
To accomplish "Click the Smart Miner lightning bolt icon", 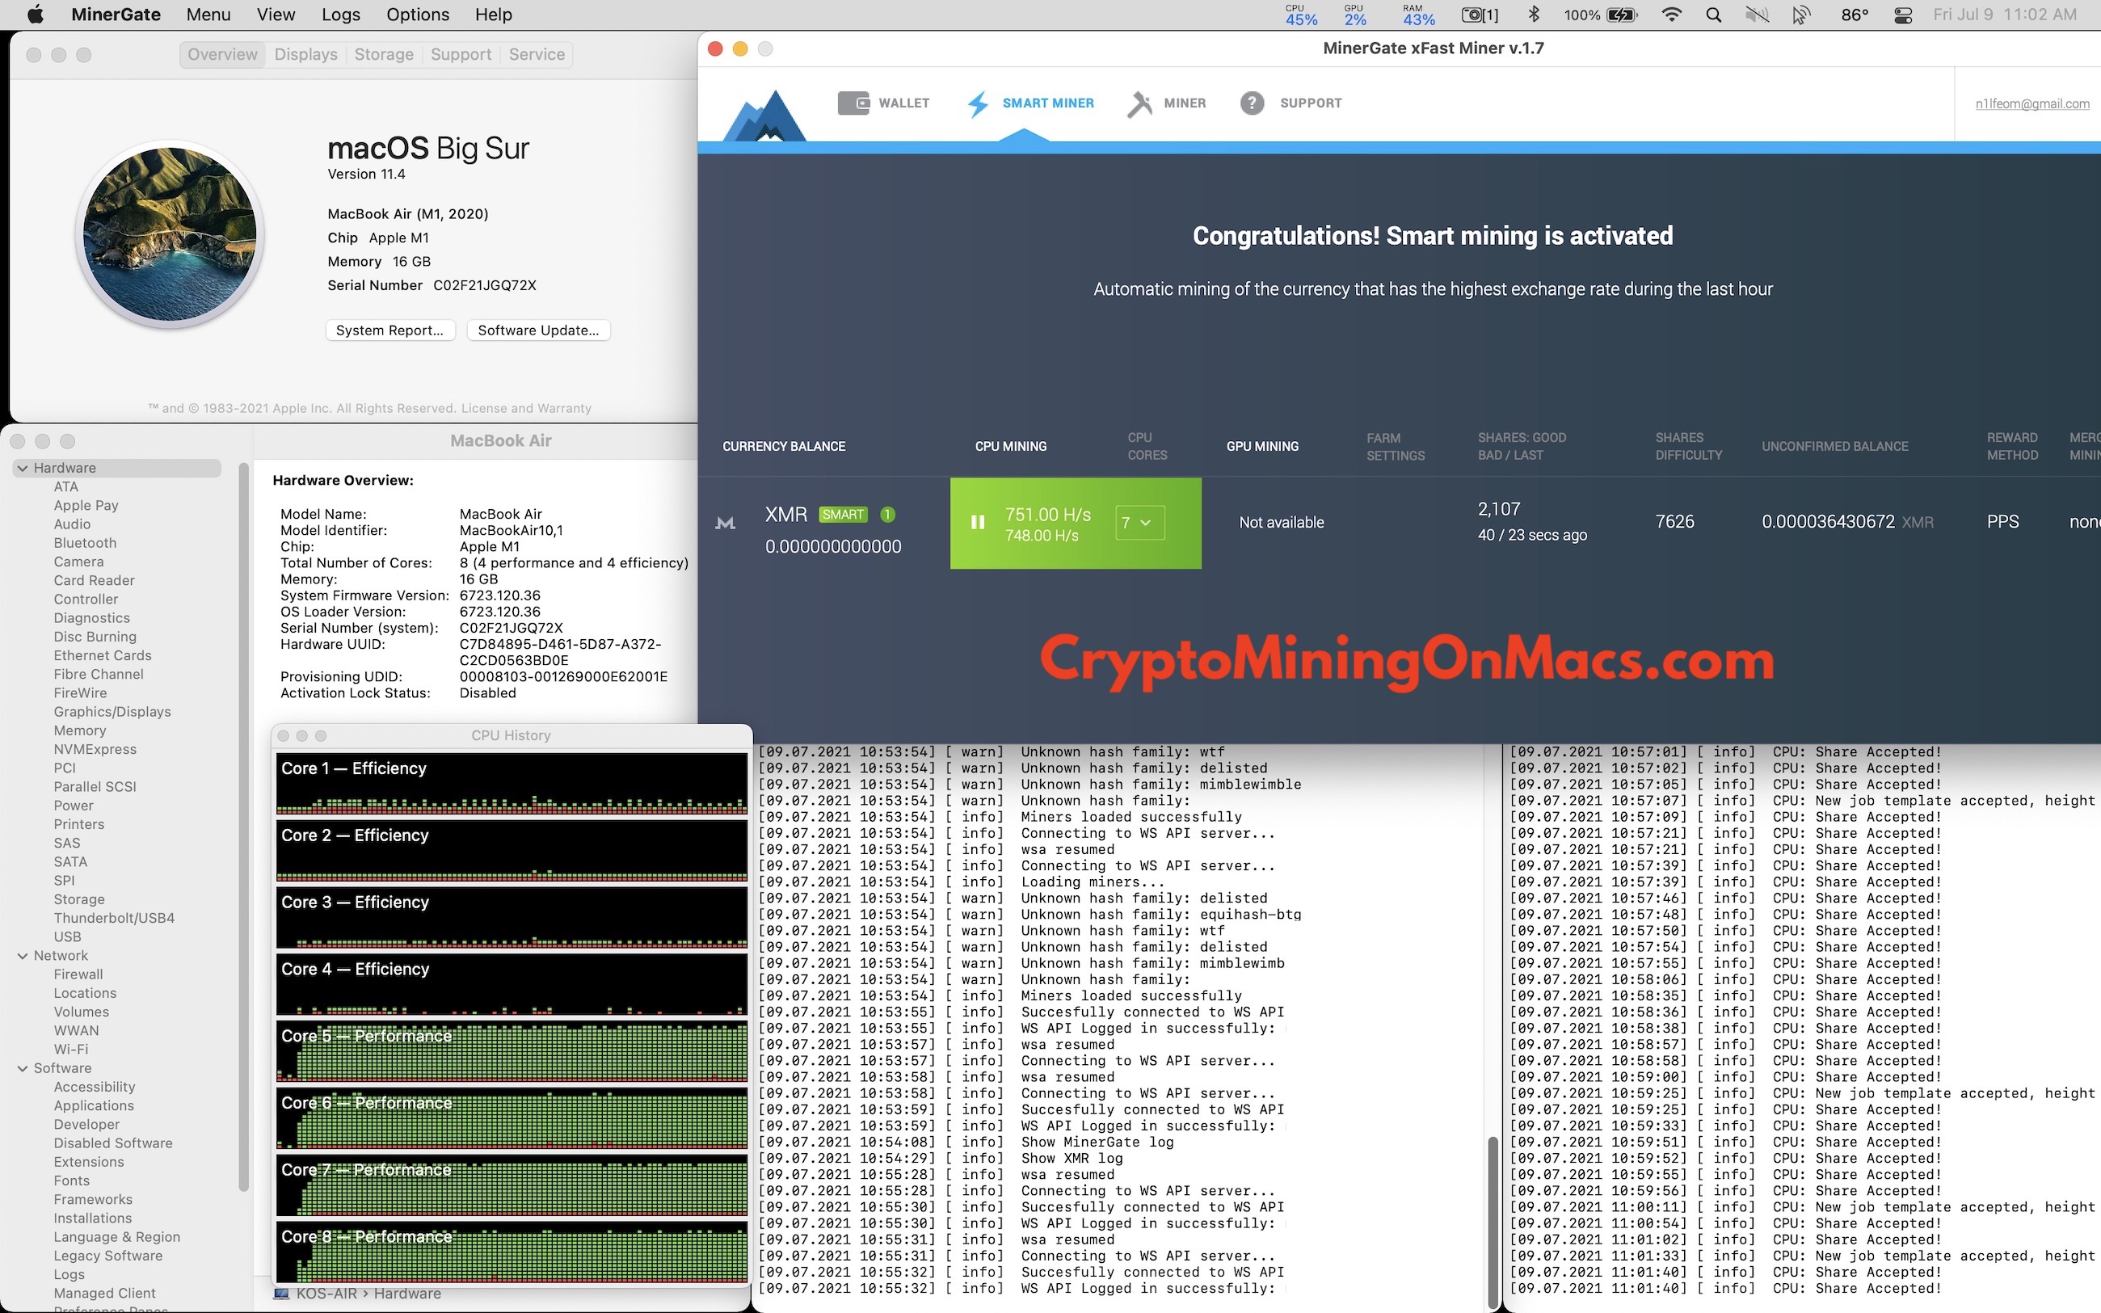I will (x=979, y=104).
